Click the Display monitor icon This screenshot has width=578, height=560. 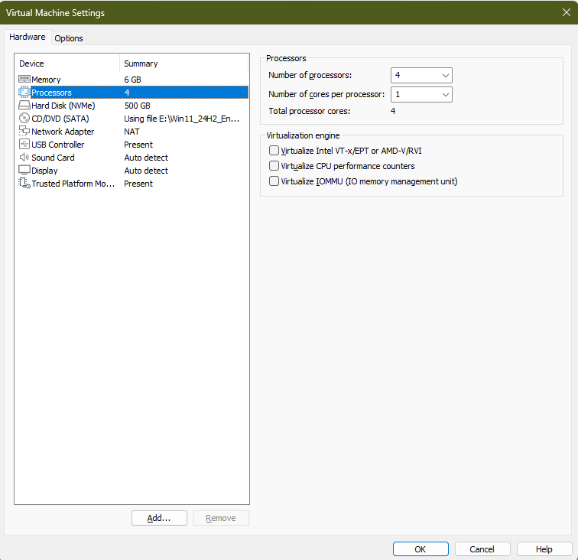[x=24, y=171]
